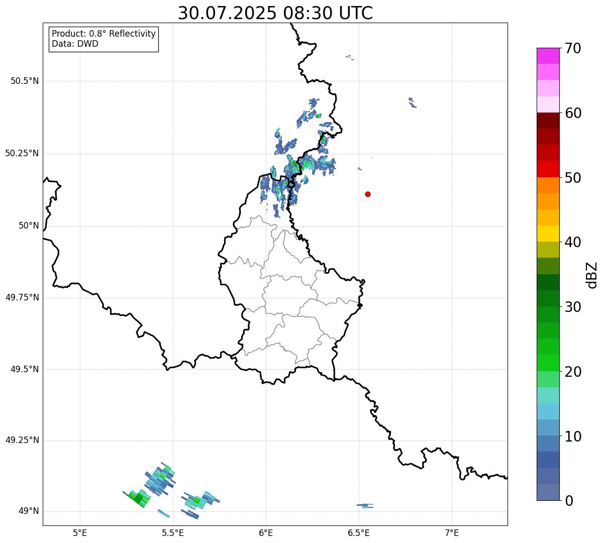This screenshot has width=604, height=543.
Task: Click the 'Data: DWD' label
Action: 75,44
